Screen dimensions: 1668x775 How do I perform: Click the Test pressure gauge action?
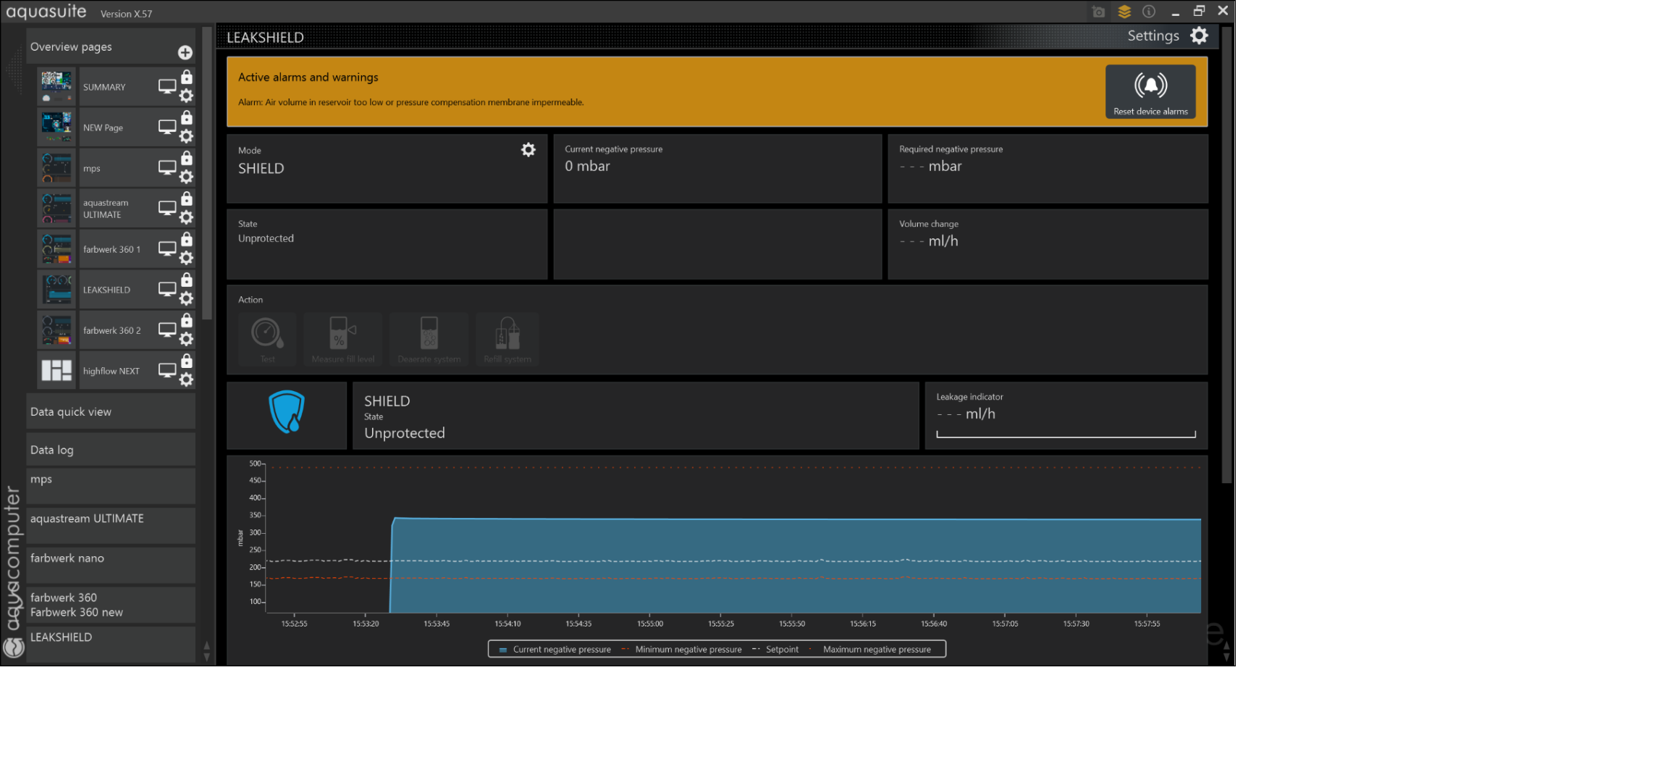point(267,333)
